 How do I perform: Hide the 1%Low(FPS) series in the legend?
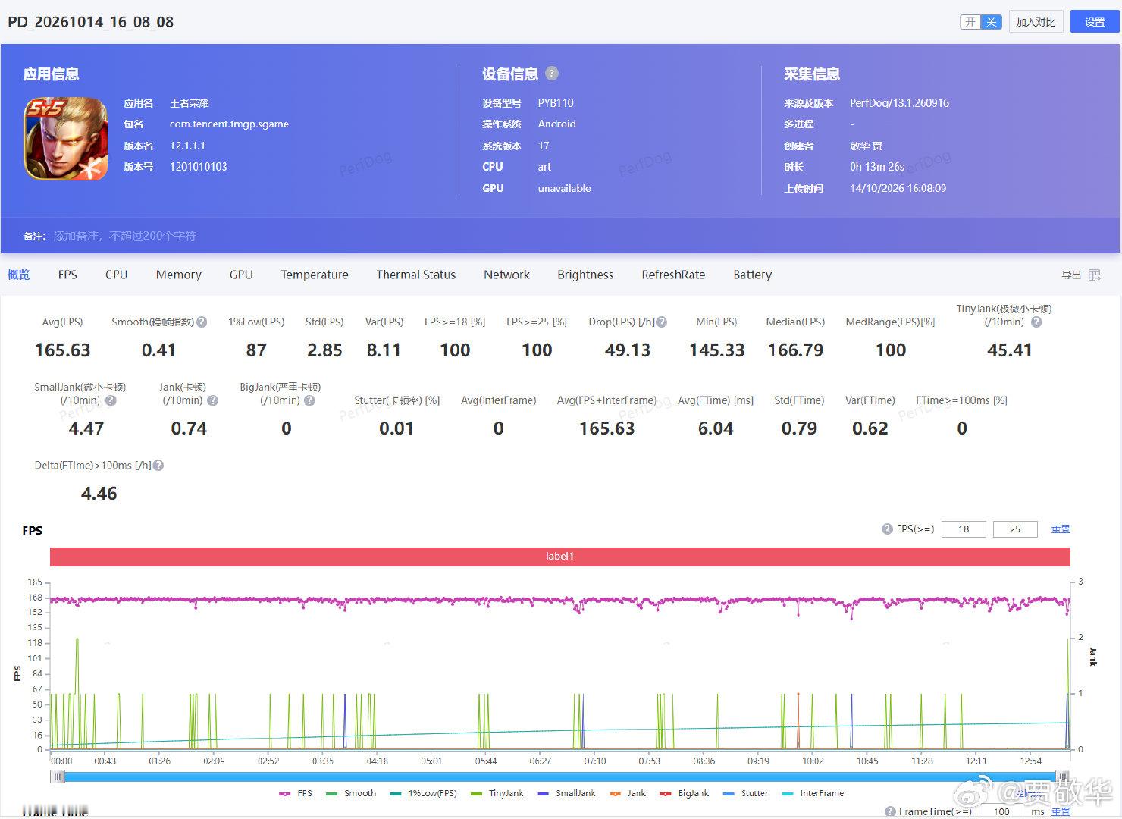(x=424, y=793)
